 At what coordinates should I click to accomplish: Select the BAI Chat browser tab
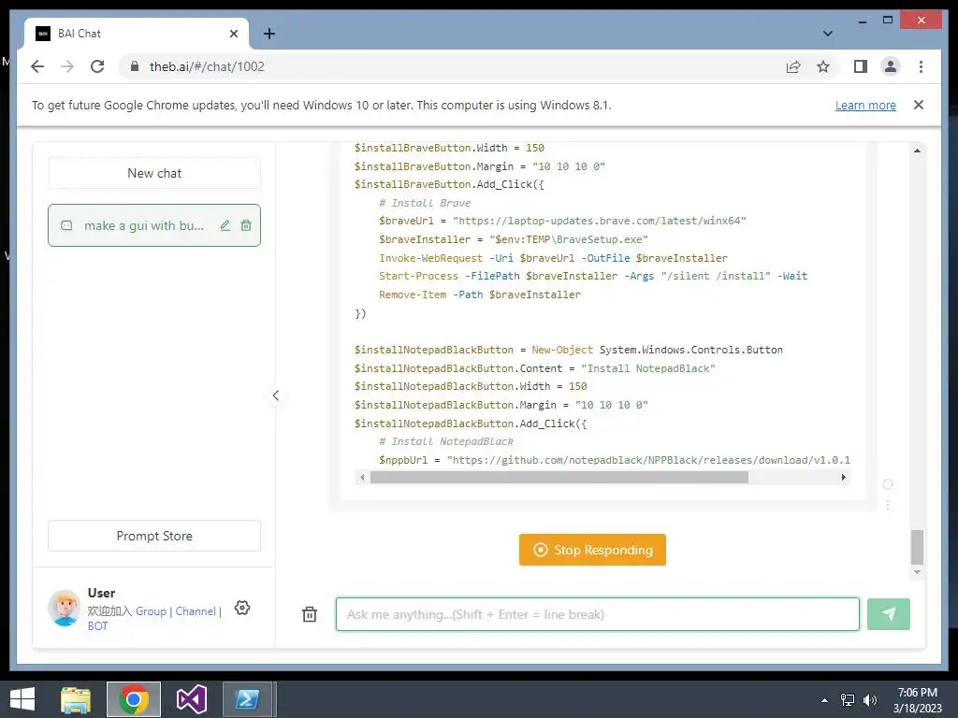point(137,34)
